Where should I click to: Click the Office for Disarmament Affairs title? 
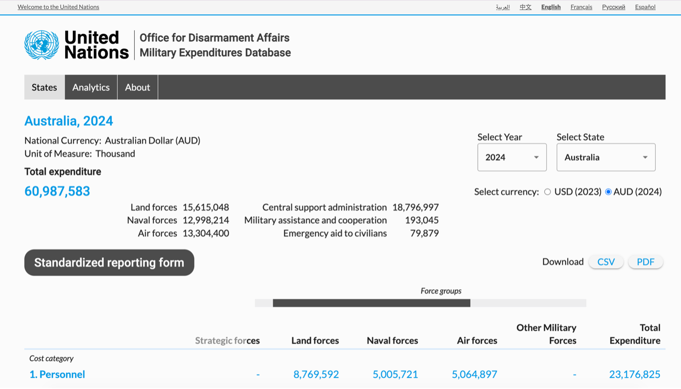[214, 38]
